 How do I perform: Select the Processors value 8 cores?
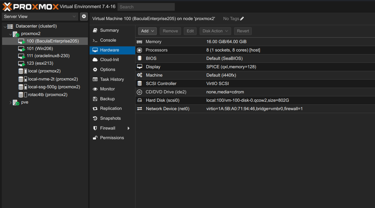point(233,50)
